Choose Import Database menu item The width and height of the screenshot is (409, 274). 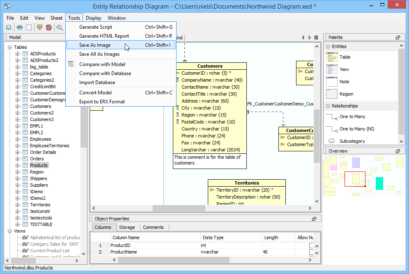[121, 82]
